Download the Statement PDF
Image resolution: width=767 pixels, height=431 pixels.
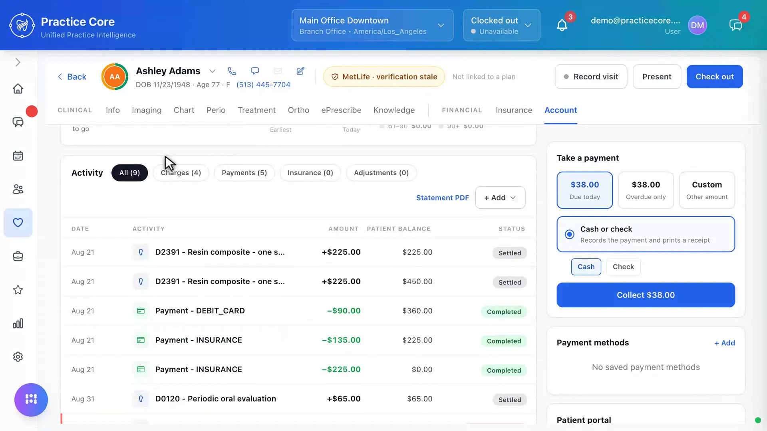pyautogui.click(x=442, y=198)
